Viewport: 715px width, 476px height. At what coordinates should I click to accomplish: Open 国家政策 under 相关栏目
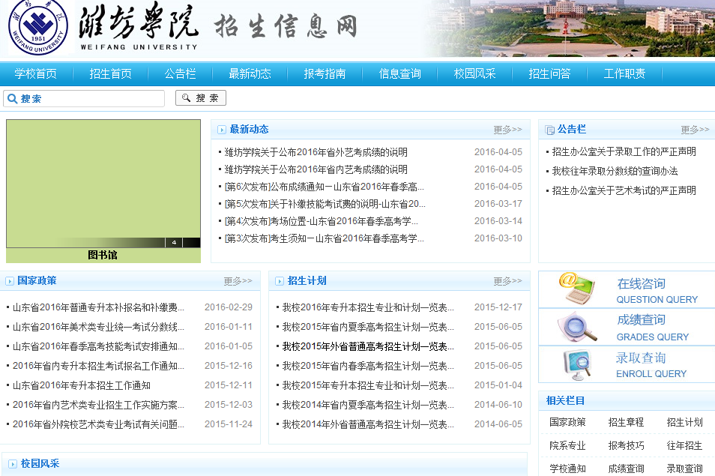tap(567, 422)
